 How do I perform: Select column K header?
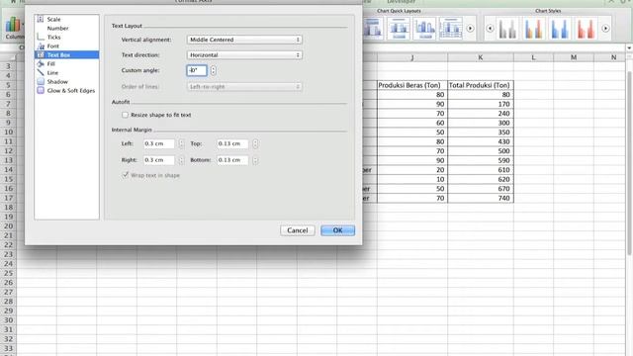[481, 57]
